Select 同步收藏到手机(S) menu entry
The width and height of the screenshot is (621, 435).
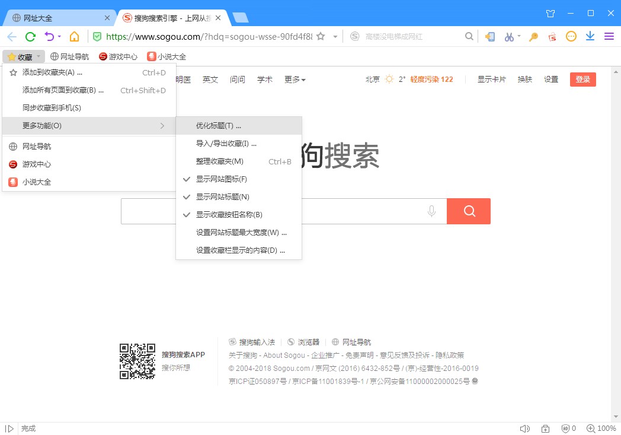point(89,108)
